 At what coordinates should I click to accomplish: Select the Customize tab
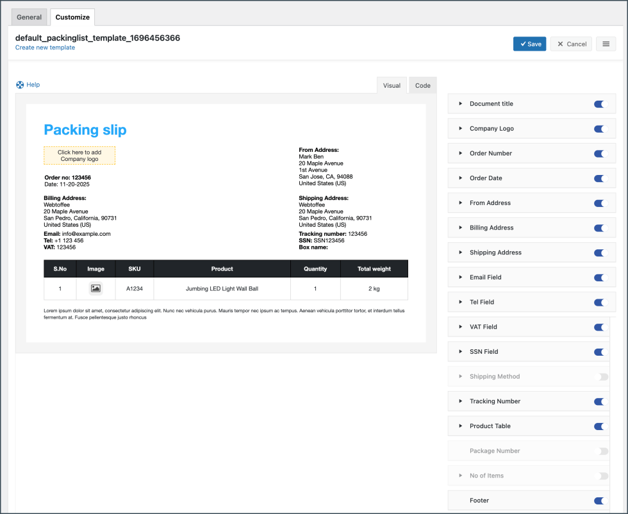point(72,17)
